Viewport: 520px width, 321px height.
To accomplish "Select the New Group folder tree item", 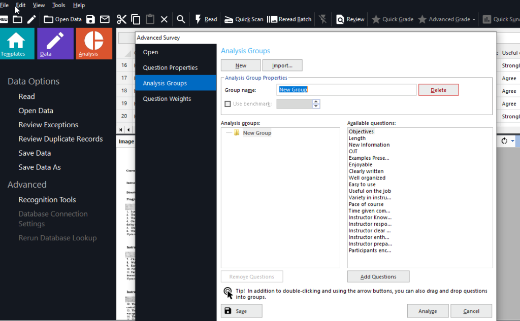I will 257,133.
